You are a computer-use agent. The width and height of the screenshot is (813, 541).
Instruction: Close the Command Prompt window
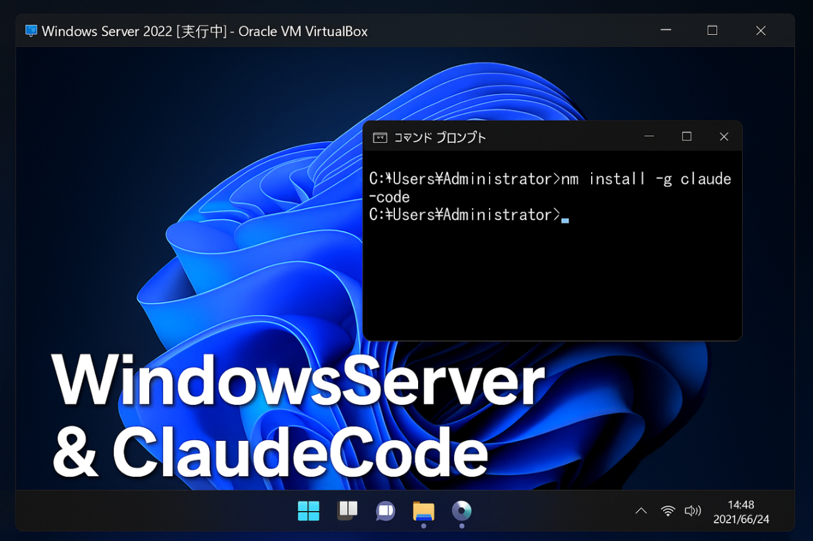724,137
